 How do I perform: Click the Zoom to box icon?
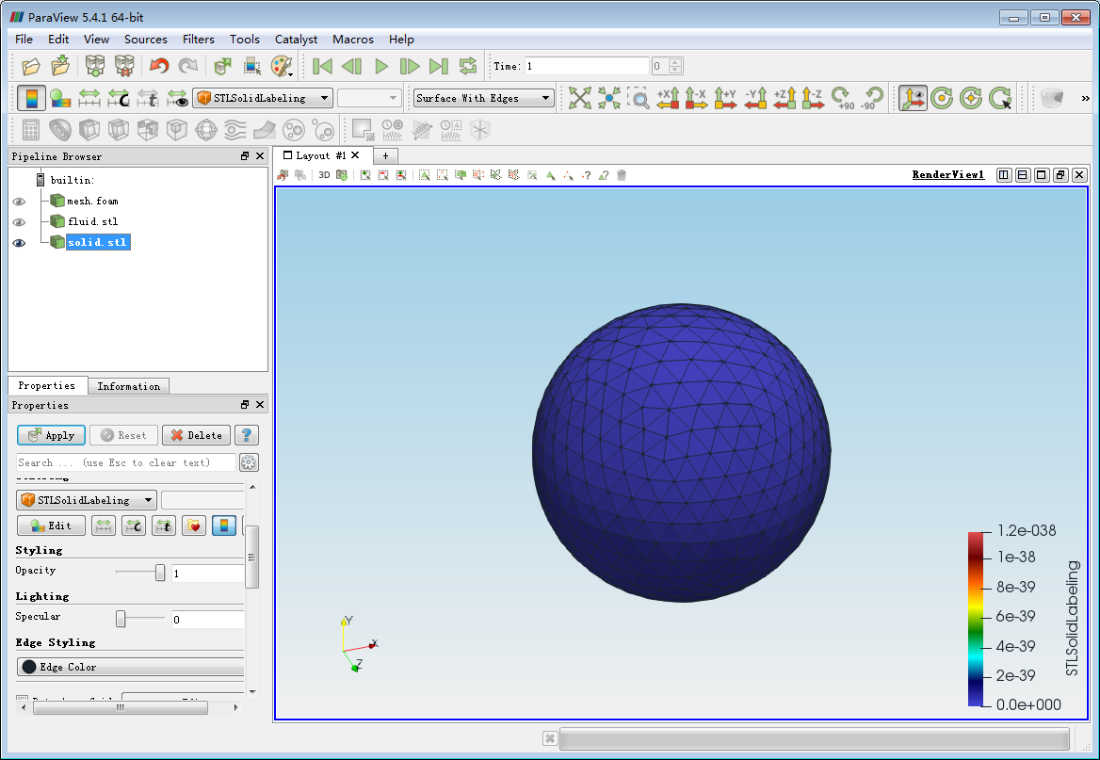(639, 98)
